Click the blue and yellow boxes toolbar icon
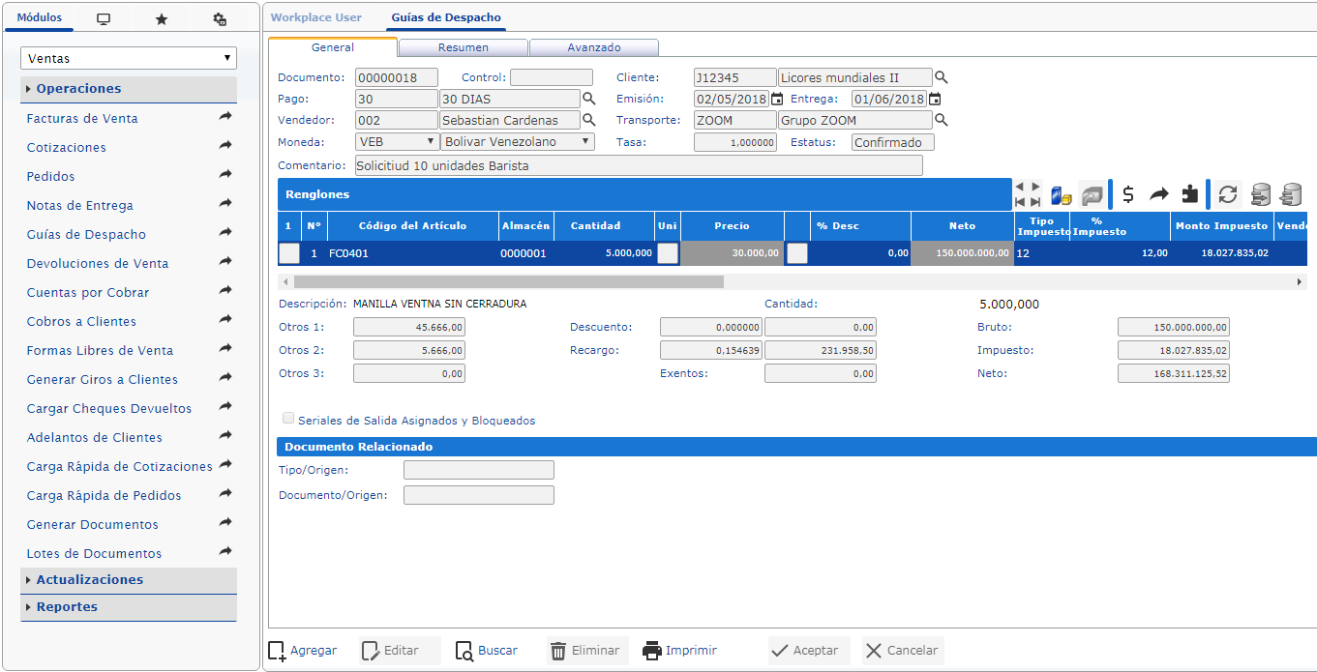 1062,194
